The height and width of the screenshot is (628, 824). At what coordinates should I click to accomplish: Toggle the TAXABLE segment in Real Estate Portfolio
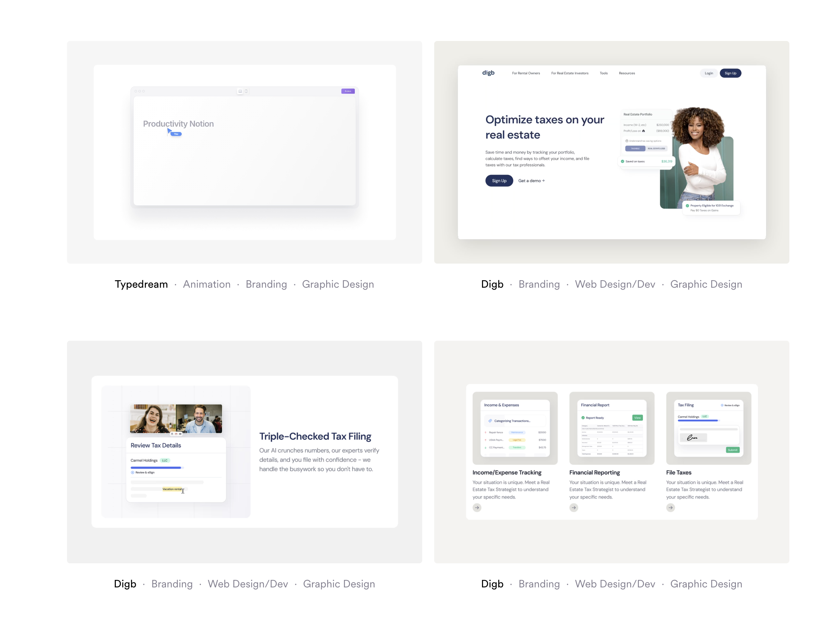tap(635, 149)
